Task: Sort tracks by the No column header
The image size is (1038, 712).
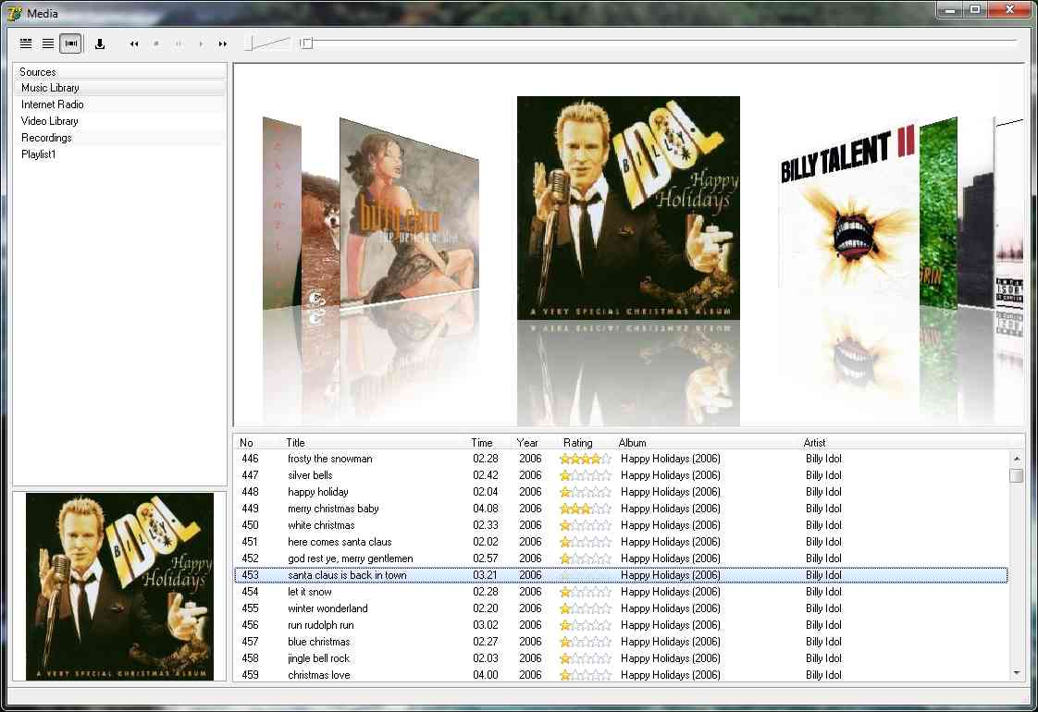Action: pos(246,443)
